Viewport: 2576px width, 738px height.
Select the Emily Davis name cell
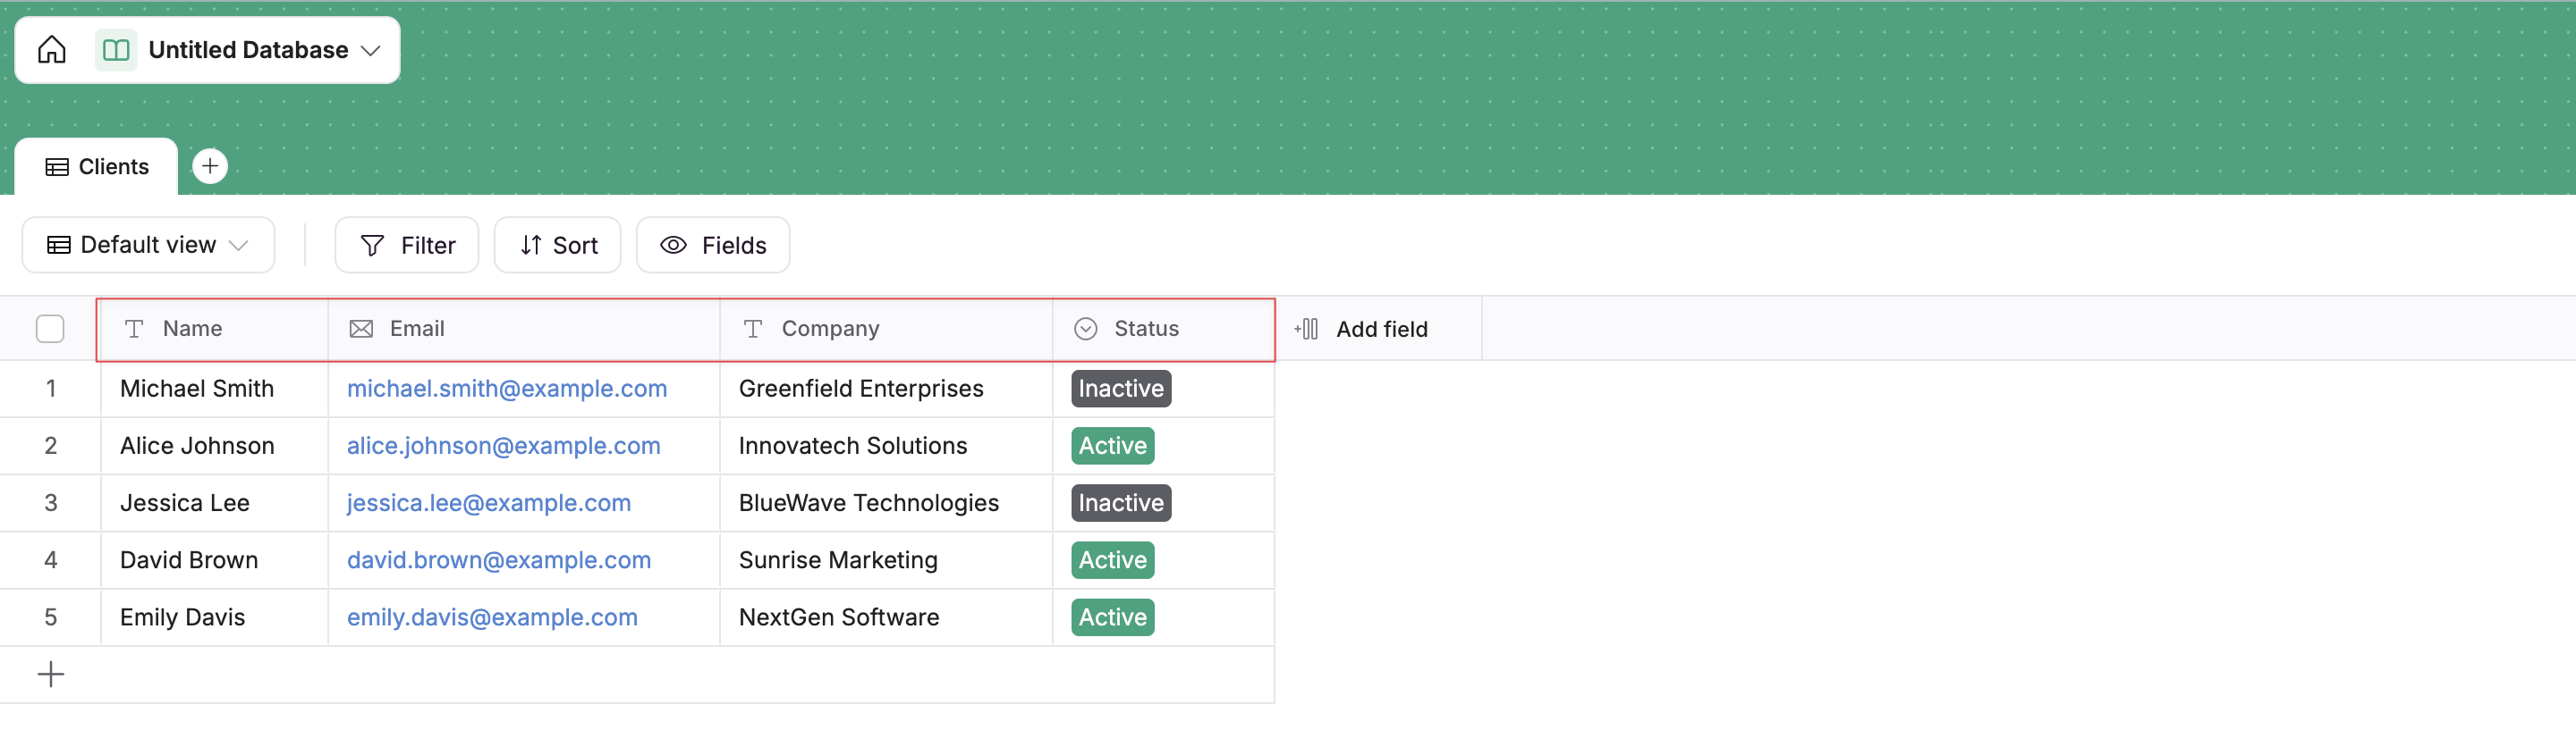214,616
